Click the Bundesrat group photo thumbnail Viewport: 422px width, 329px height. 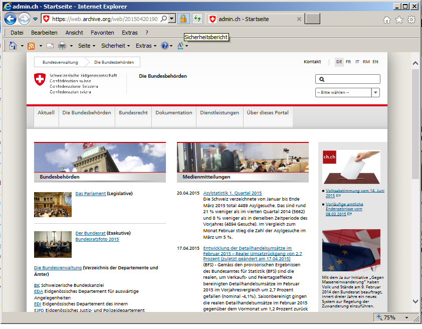[x=53, y=244]
